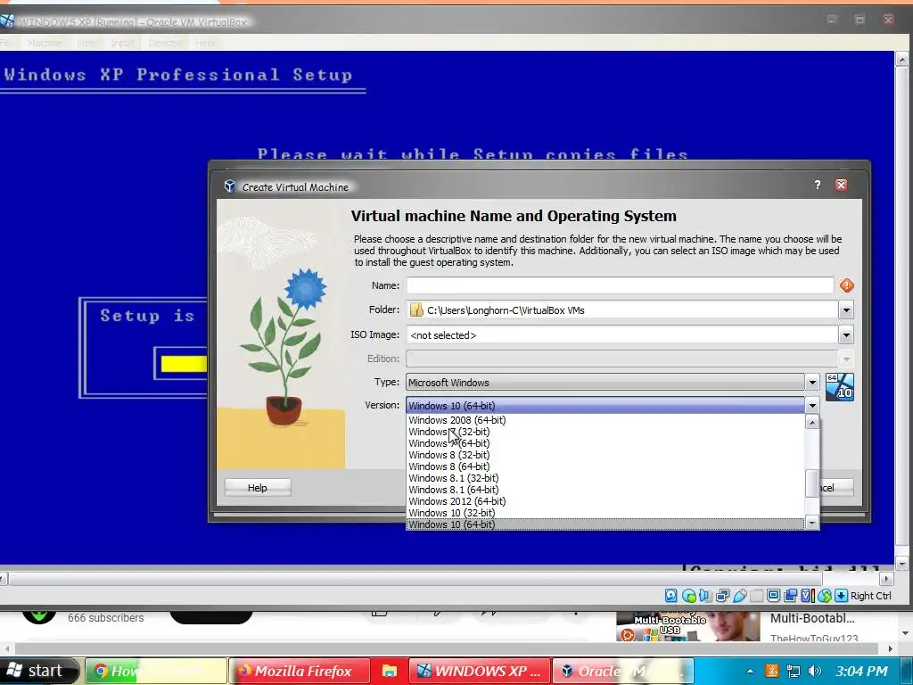Choose Windows 10 (64-bit) in list
This screenshot has height=685, width=913.
pos(605,524)
